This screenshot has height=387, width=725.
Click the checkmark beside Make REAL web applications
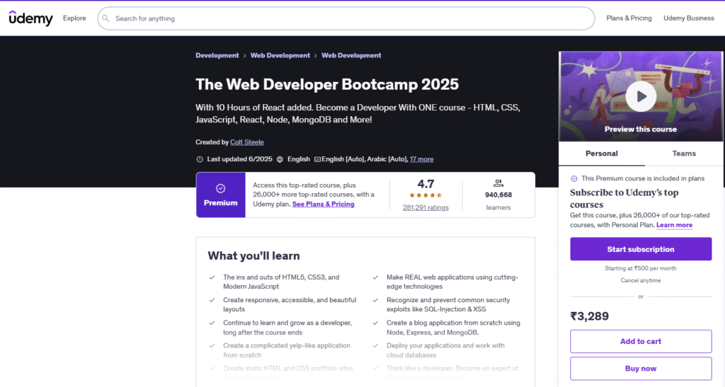pyautogui.click(x=375, y=277)
